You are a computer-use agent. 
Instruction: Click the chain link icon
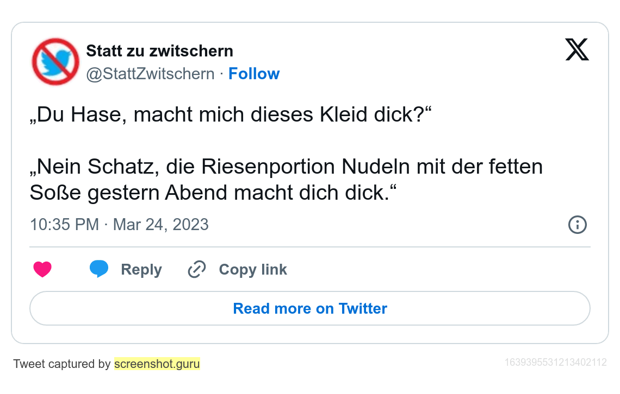click(196, 269)
